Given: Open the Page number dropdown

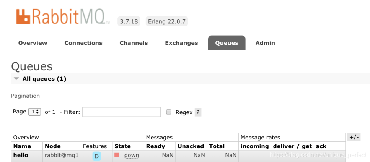Looking at the screenshot, I should pos(35,112).
